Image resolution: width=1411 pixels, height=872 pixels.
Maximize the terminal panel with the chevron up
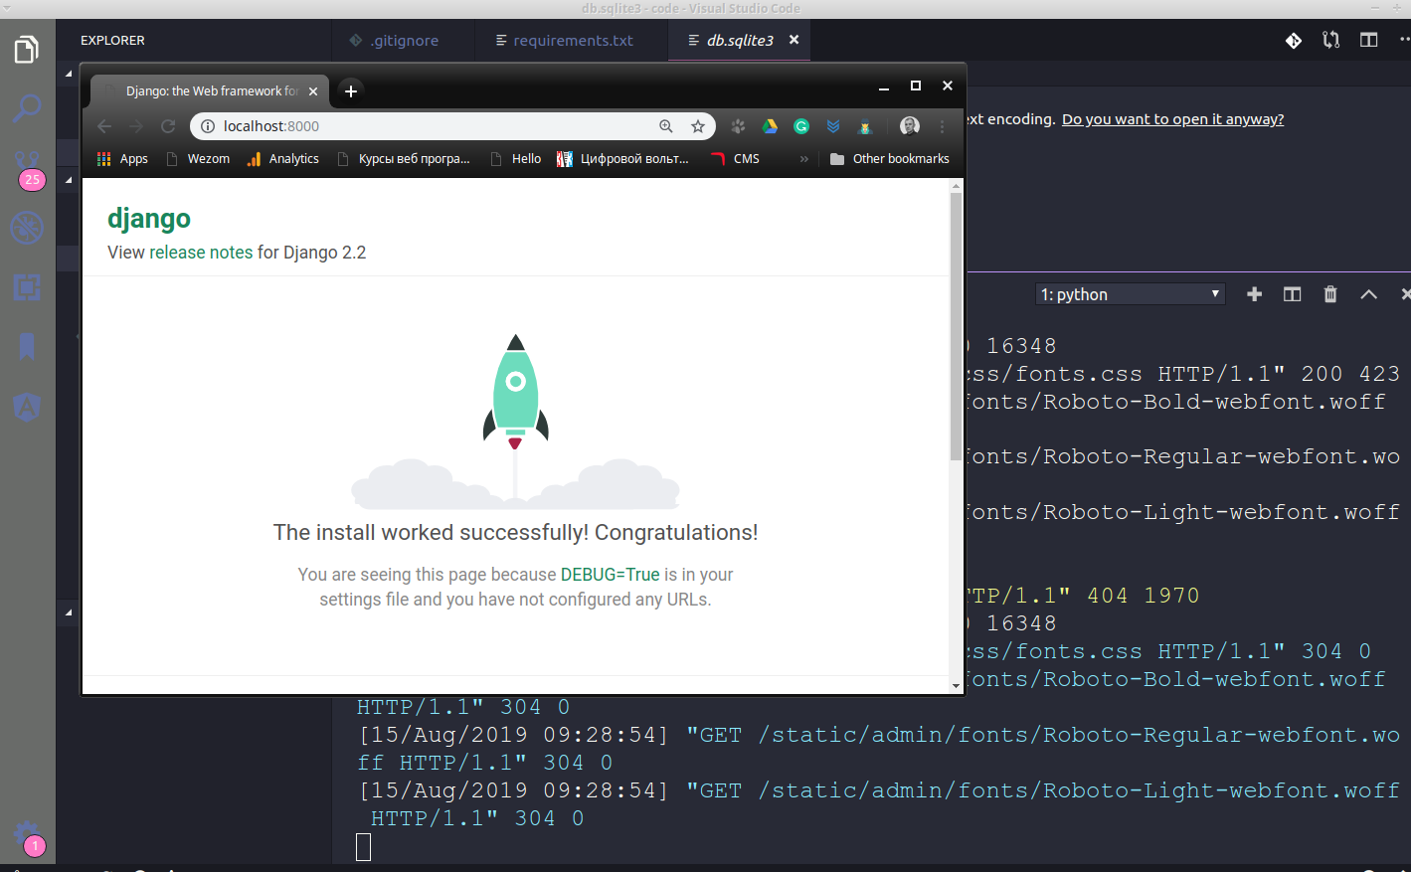pos(1369,294)
